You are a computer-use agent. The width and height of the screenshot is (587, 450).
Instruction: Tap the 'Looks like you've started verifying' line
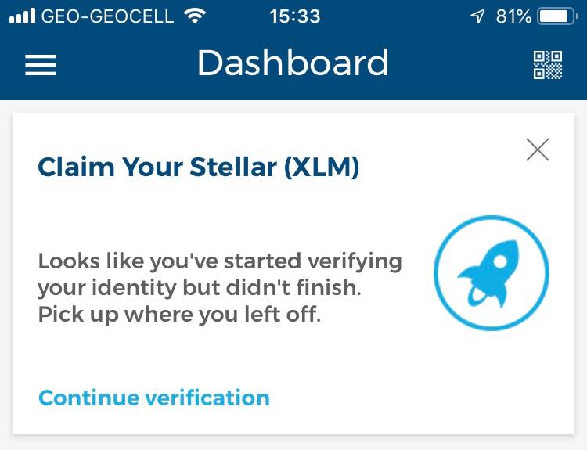pos(220,261)
